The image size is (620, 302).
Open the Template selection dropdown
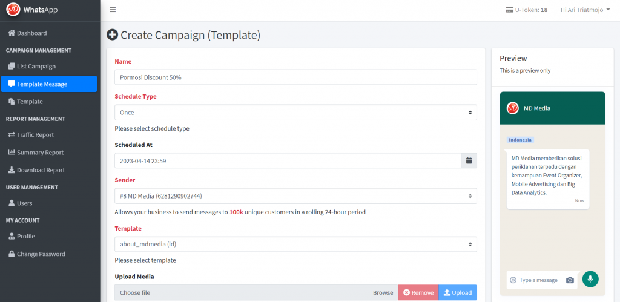[x=295, y=244]
